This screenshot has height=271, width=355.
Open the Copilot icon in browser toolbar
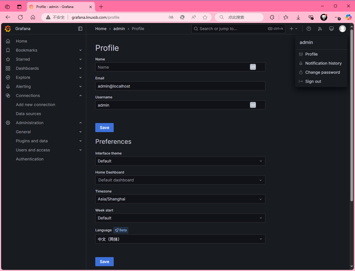click(348, 17)
